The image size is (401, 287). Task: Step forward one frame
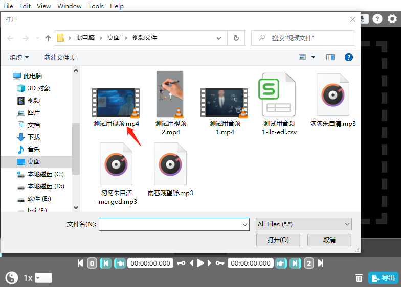[210, 264]
